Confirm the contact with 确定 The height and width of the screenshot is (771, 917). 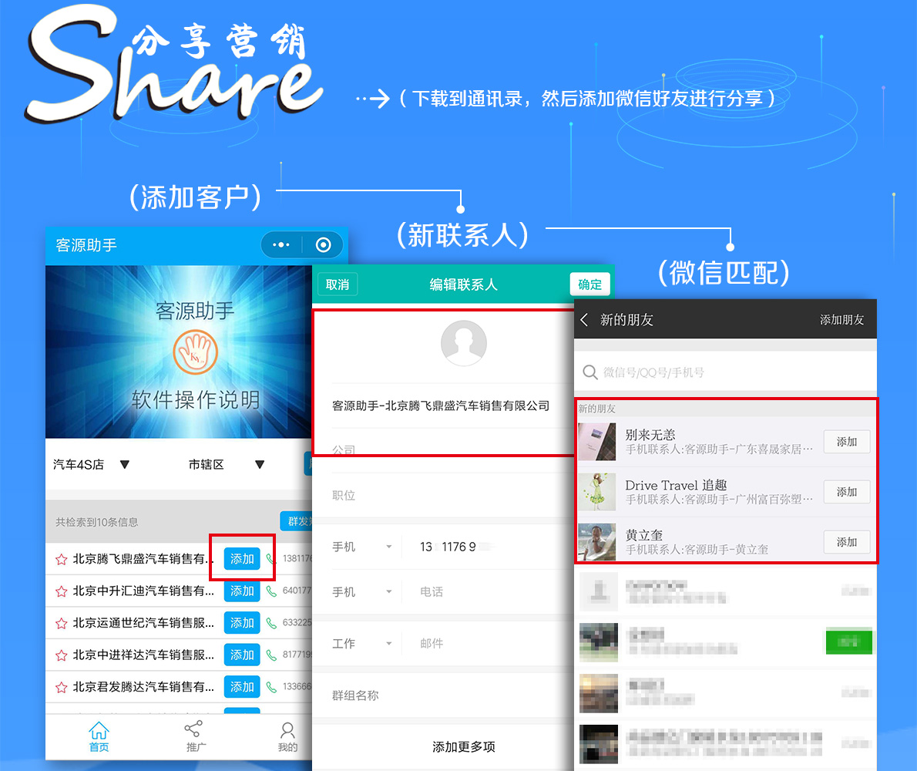coord(590,284)
